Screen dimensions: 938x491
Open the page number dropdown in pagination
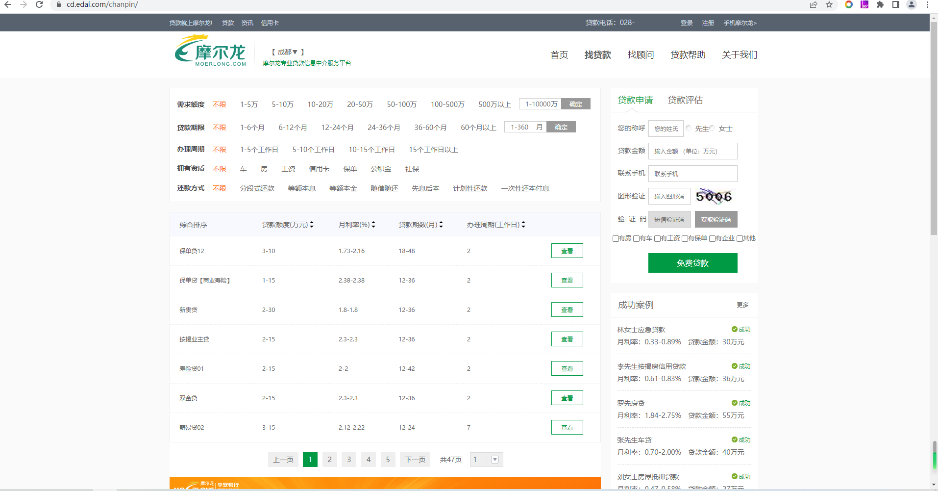(x=486, y=460)
